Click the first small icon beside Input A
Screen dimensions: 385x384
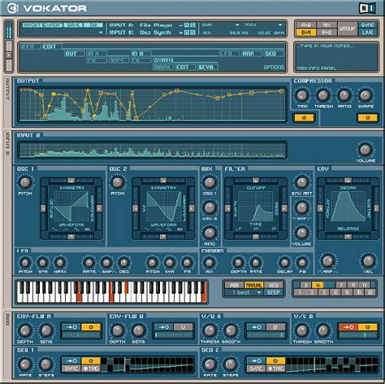[187, 25]
